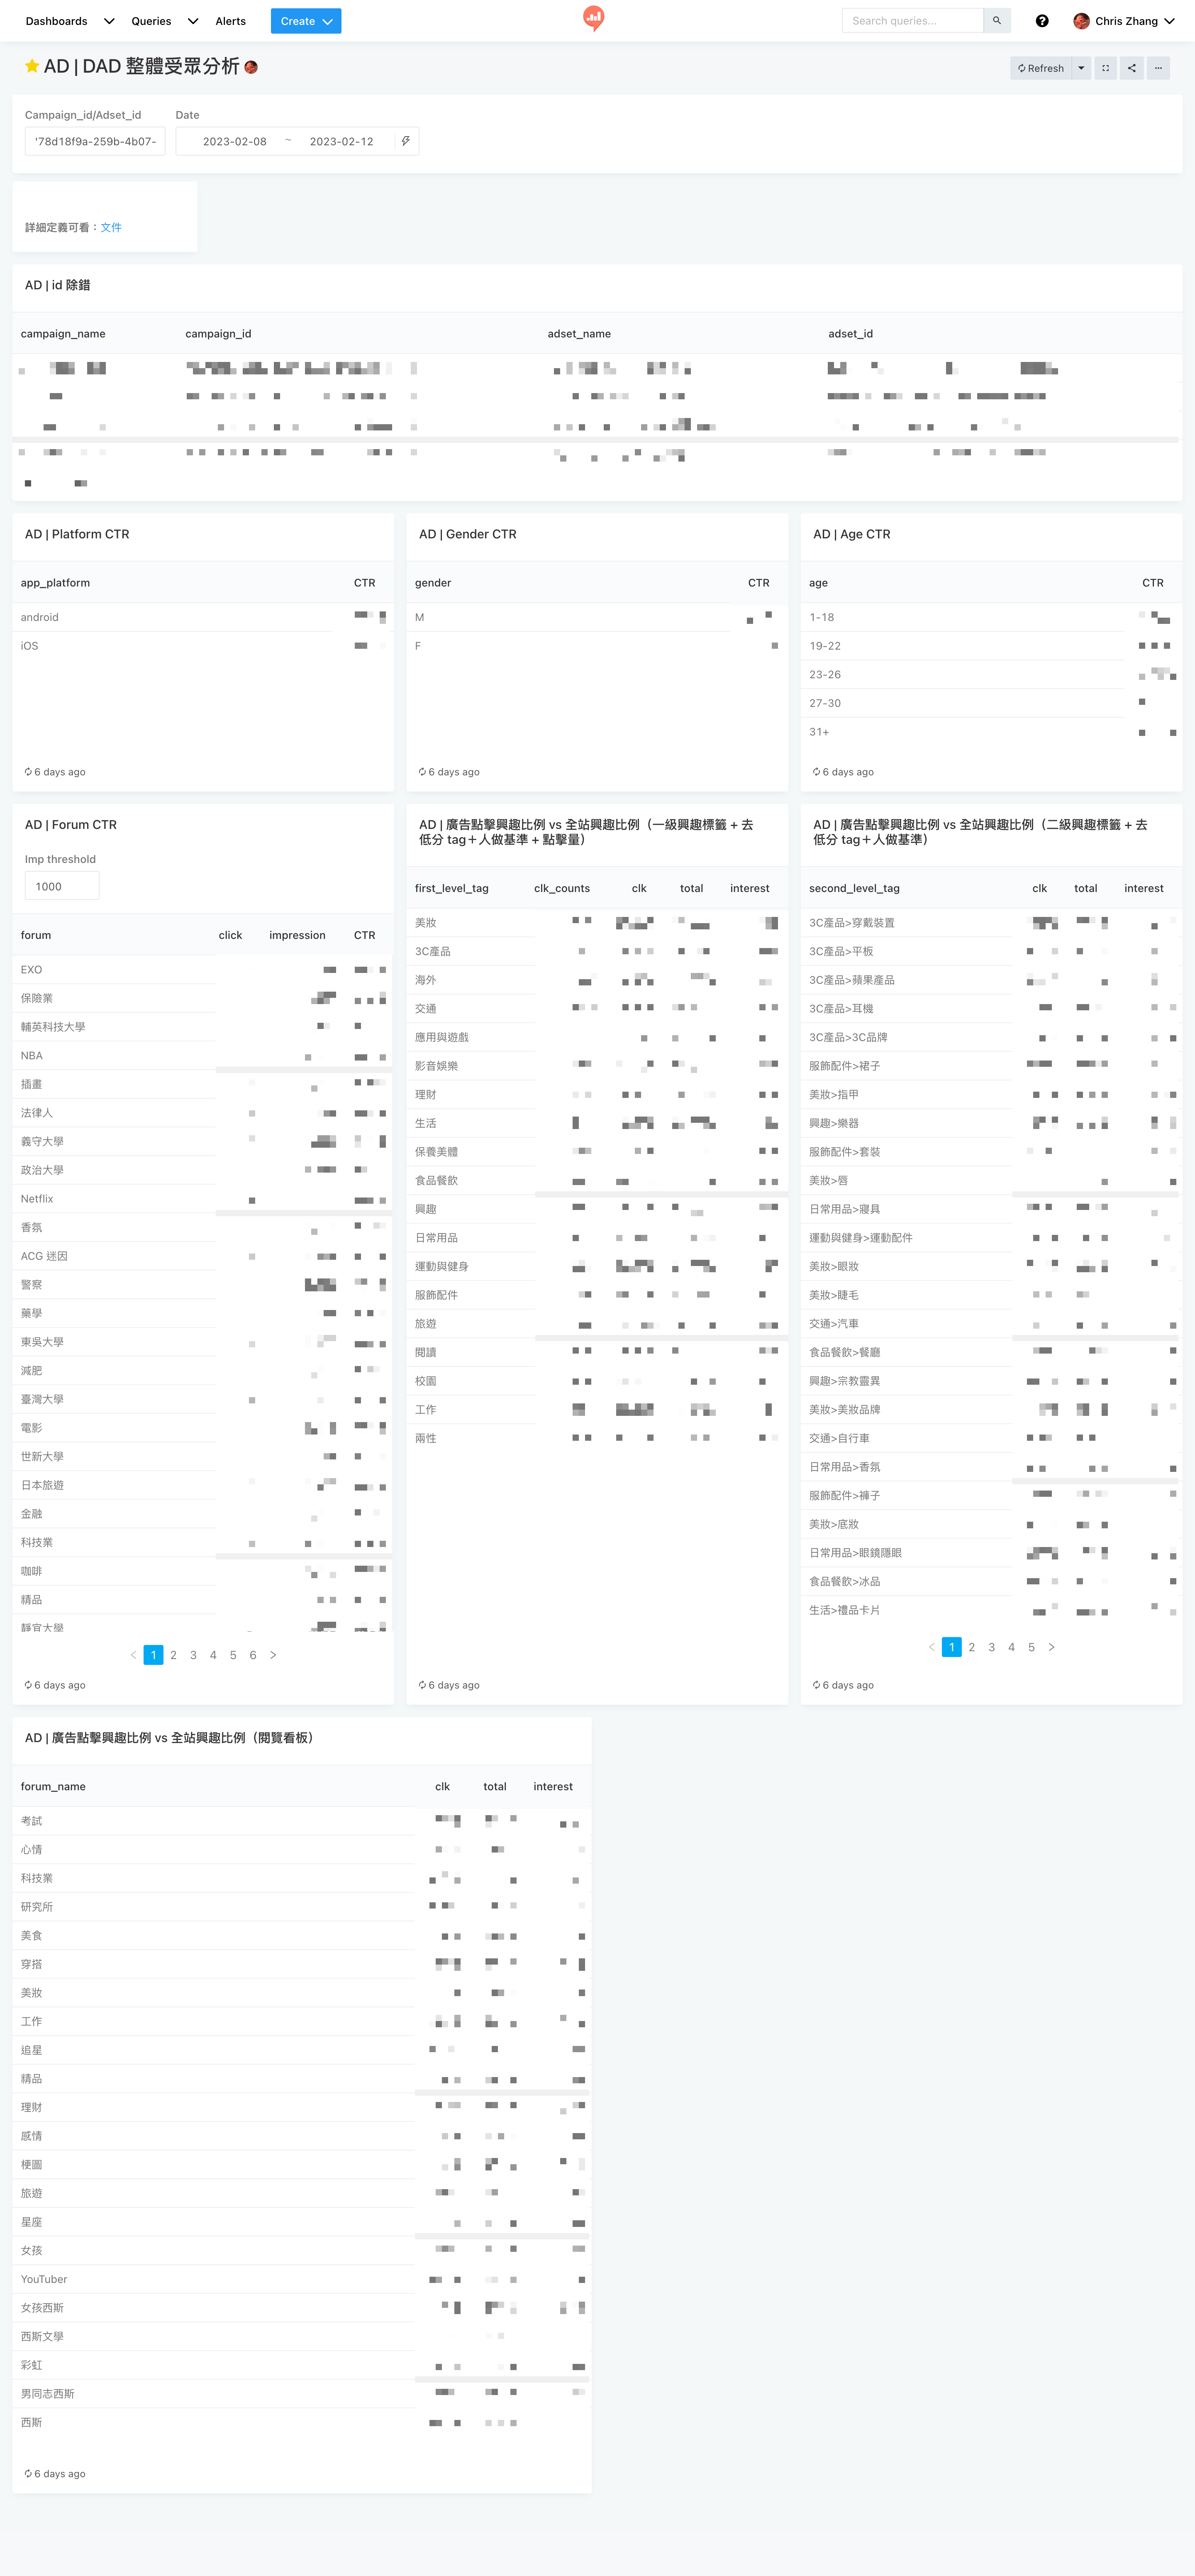The image size is (1195, 2576).
Task: Click the Campaign_id/Adset_id parameter field
Action: (95, 141)
